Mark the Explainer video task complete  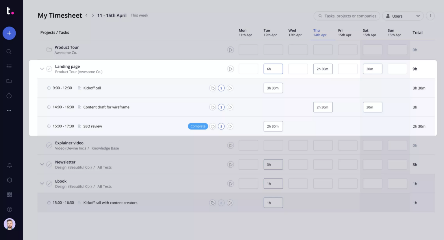point(49,145)
